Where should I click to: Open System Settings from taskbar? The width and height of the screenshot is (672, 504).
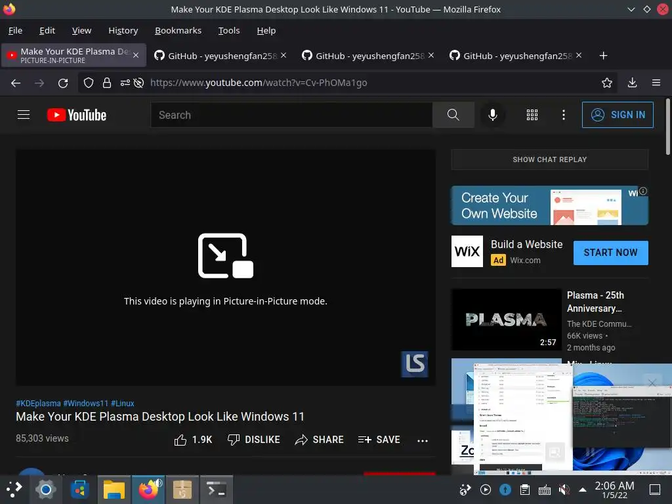coord(45,490)
